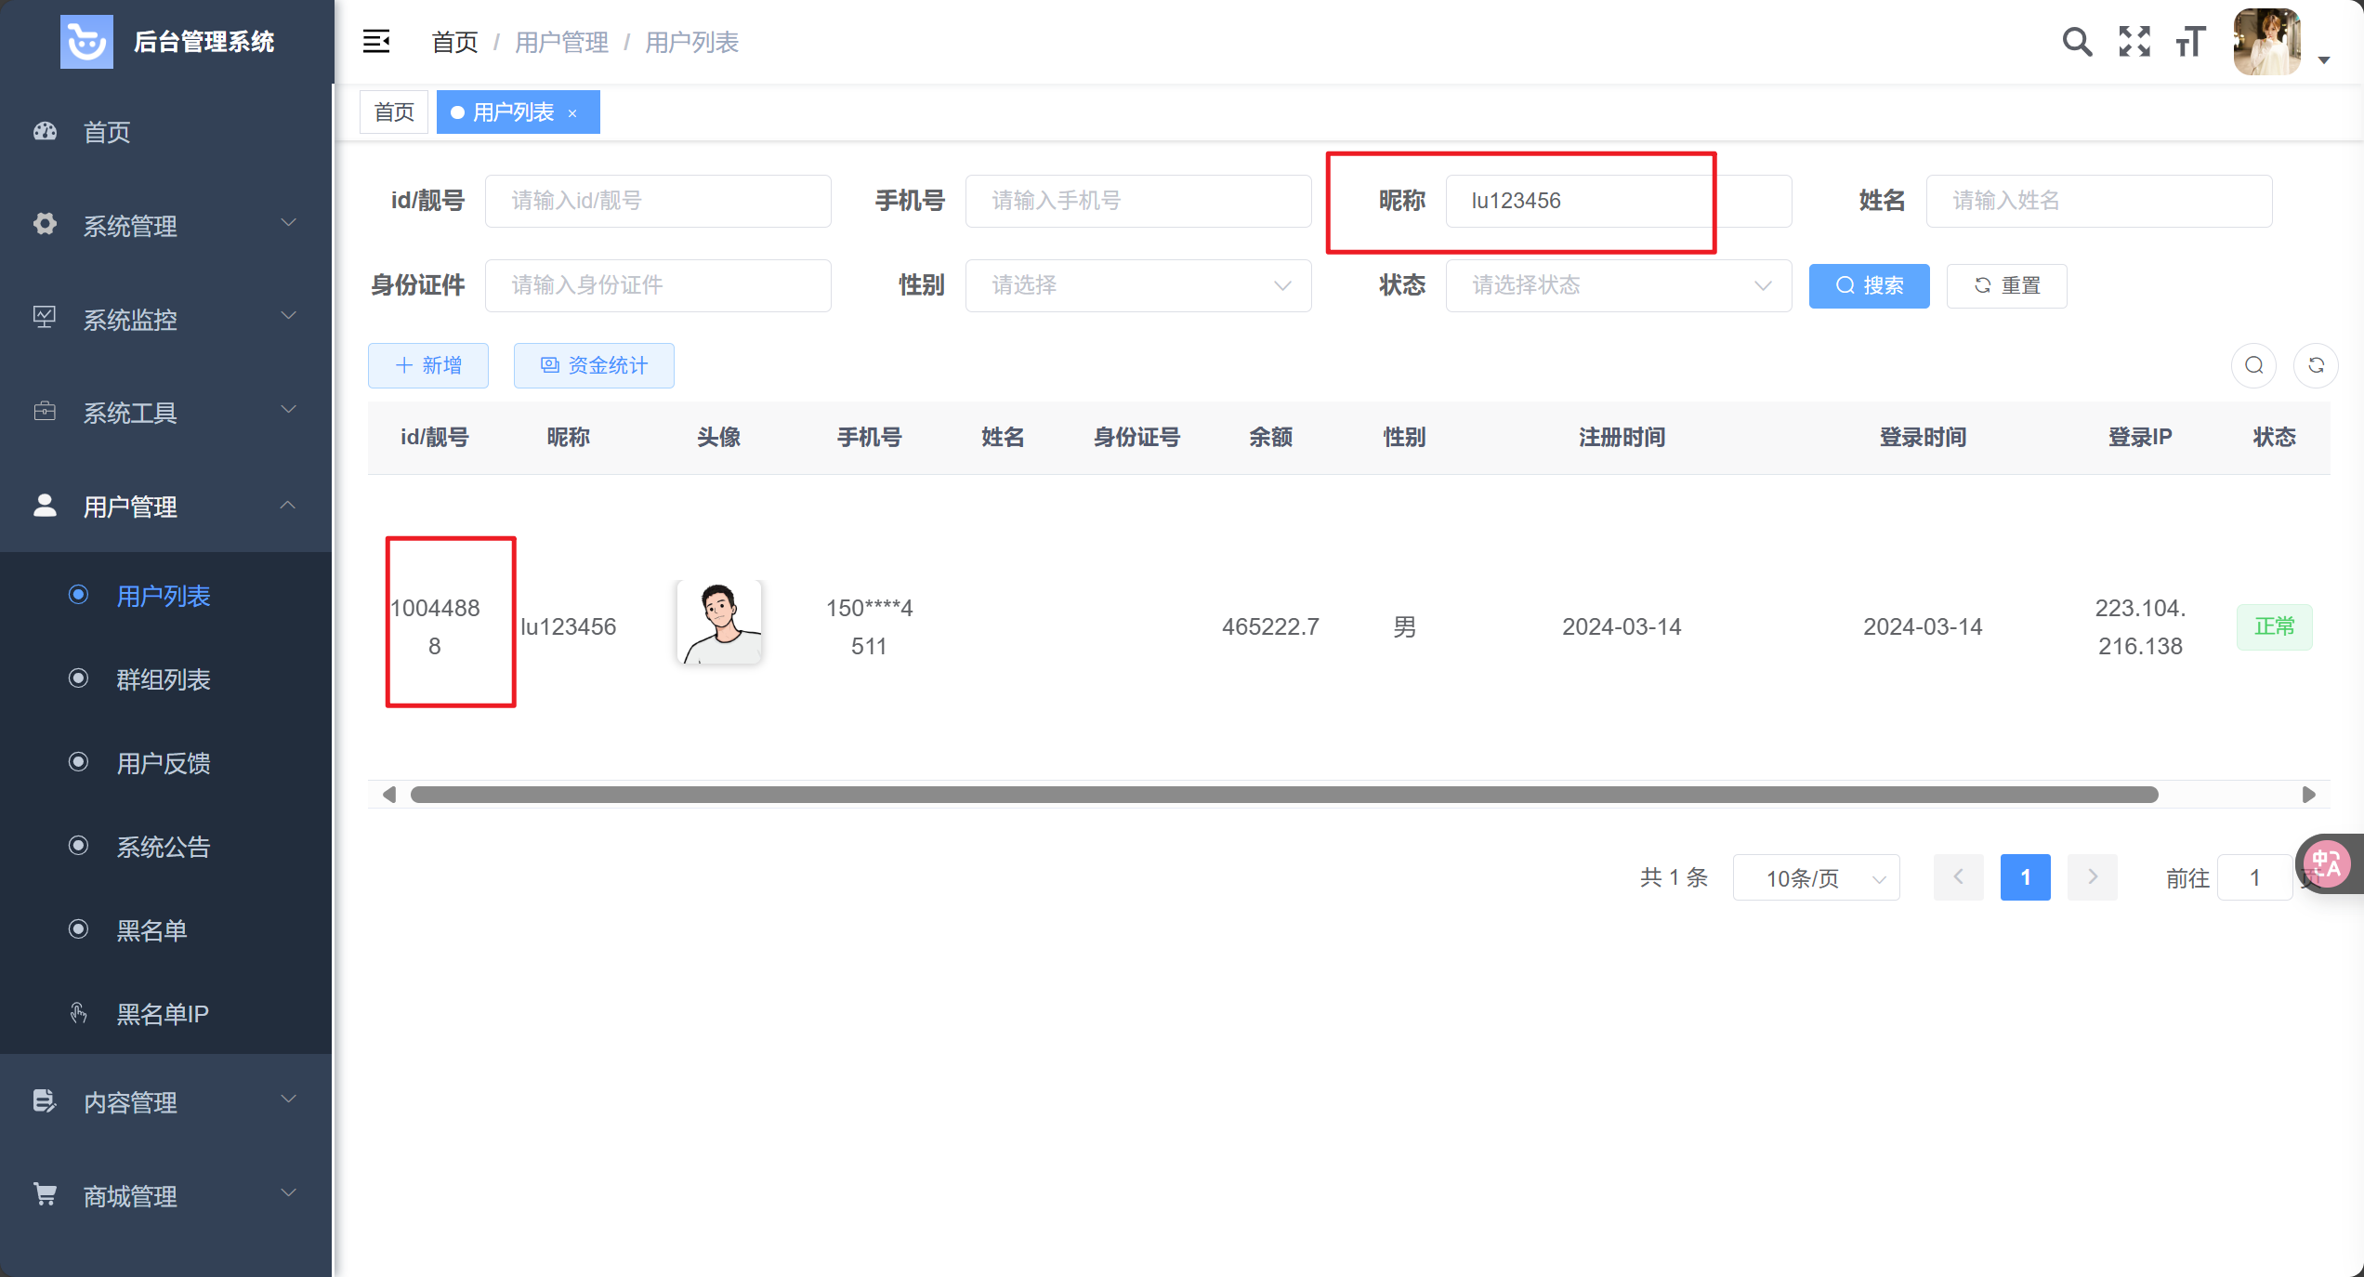Click the table horizontal scrollbar

[x=1282, y=795]
